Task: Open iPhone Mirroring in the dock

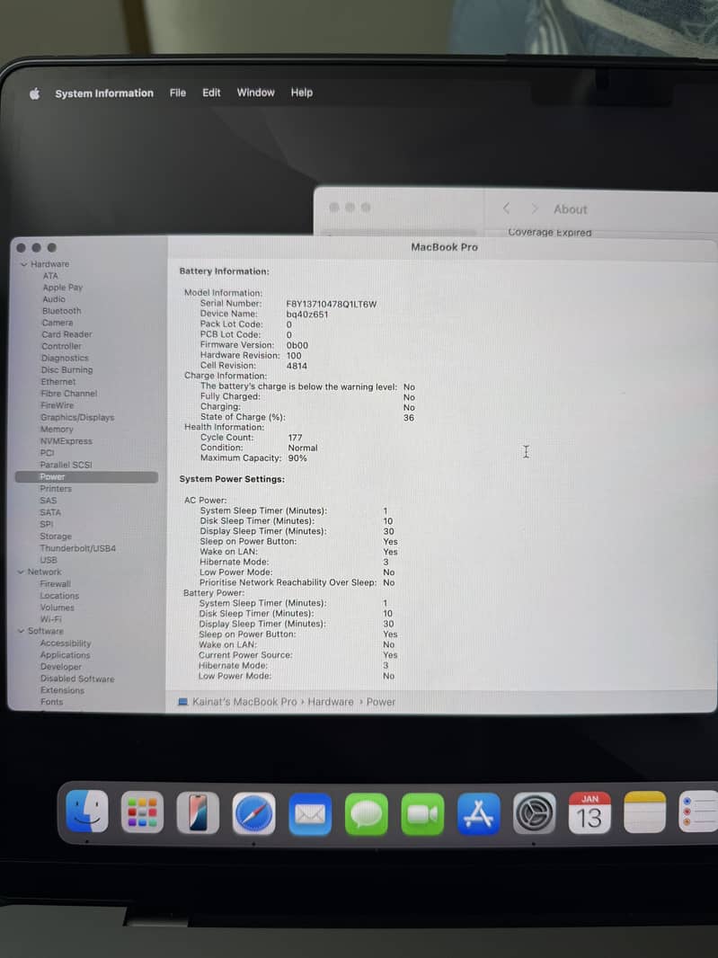Action: point(198,813)
